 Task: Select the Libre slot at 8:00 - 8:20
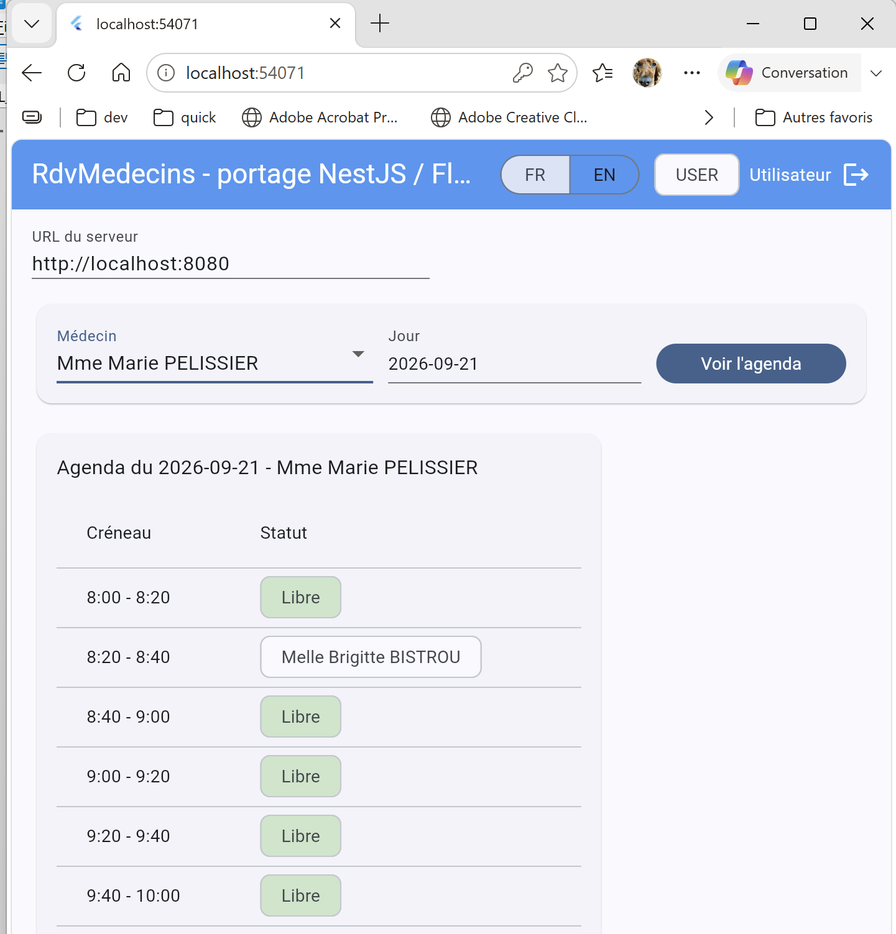(301, 597)
